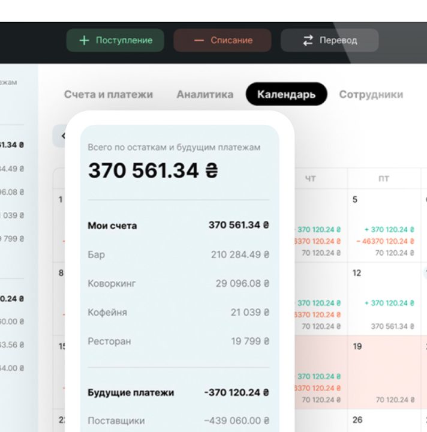Select calendar day 26
Viewport: 427px width, 432px height.
[357, 419]
